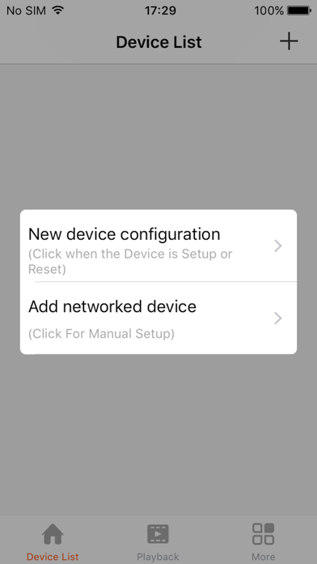Screen dimensions: 317x564
Task: Tap the More grid icon
Action: [263, 534]
